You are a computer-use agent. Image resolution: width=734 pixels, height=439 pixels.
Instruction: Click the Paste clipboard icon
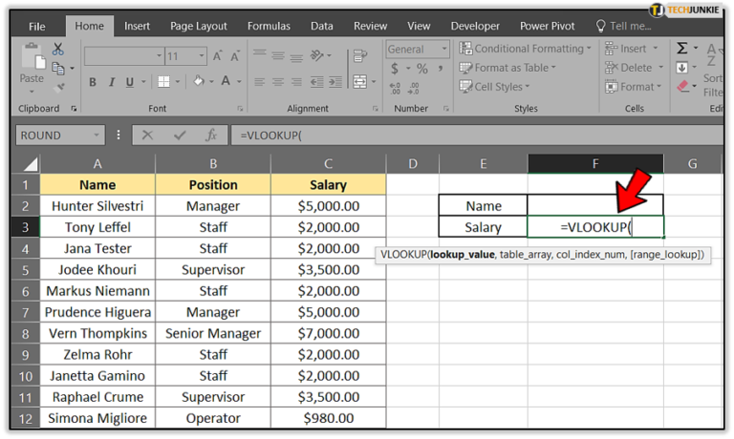point(33,57)
